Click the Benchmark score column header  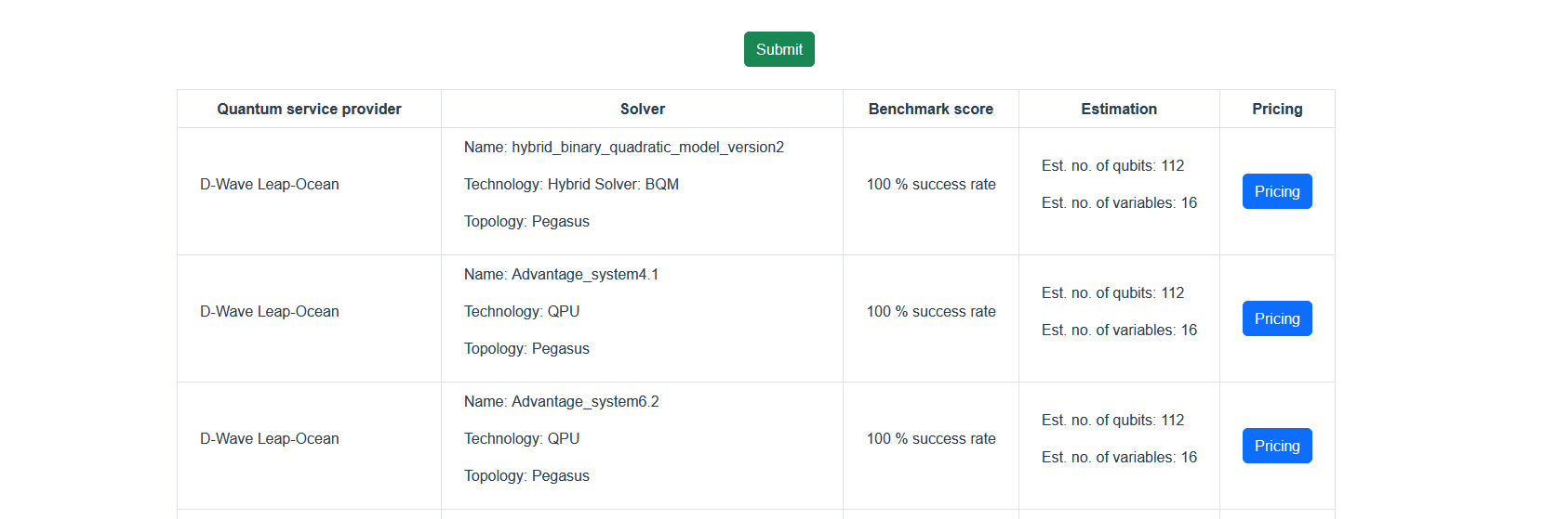[930, 109]
